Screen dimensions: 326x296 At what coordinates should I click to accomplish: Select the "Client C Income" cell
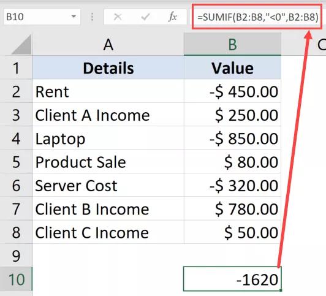[x=108, y=232]
